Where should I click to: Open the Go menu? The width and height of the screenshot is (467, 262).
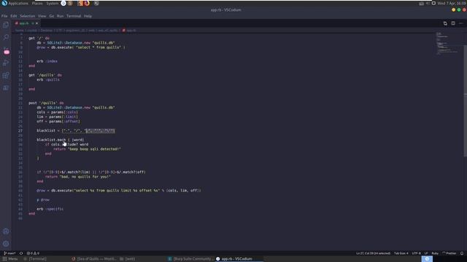click(x=52, y=16)
